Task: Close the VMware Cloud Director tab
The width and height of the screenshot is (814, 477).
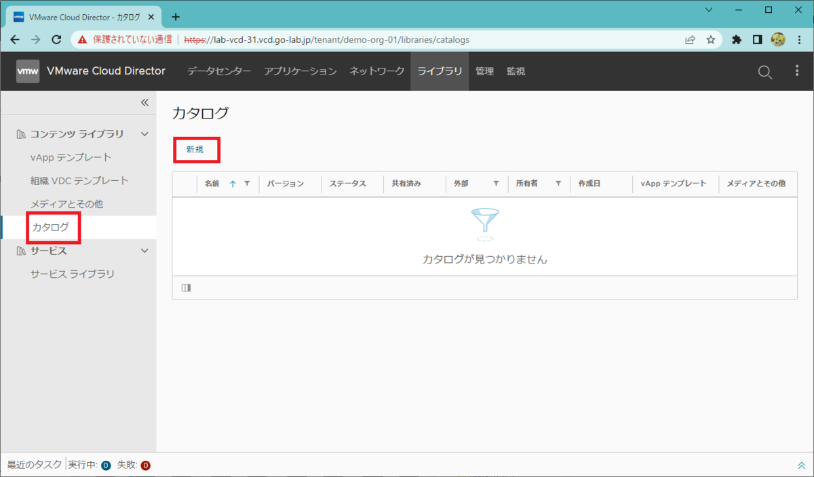Action: coord(153,16)
